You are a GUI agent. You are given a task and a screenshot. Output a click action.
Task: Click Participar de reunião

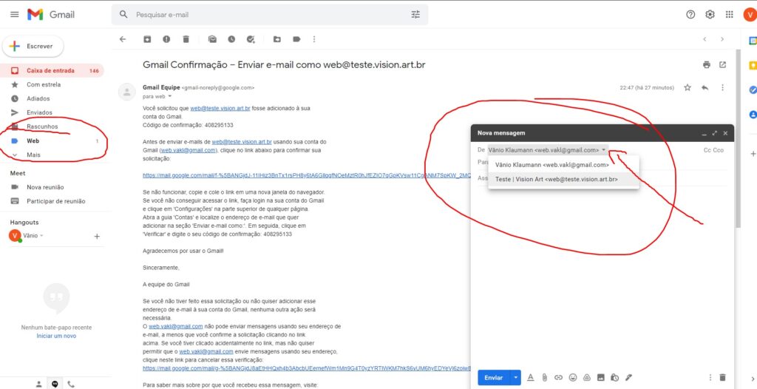(55, 201)
